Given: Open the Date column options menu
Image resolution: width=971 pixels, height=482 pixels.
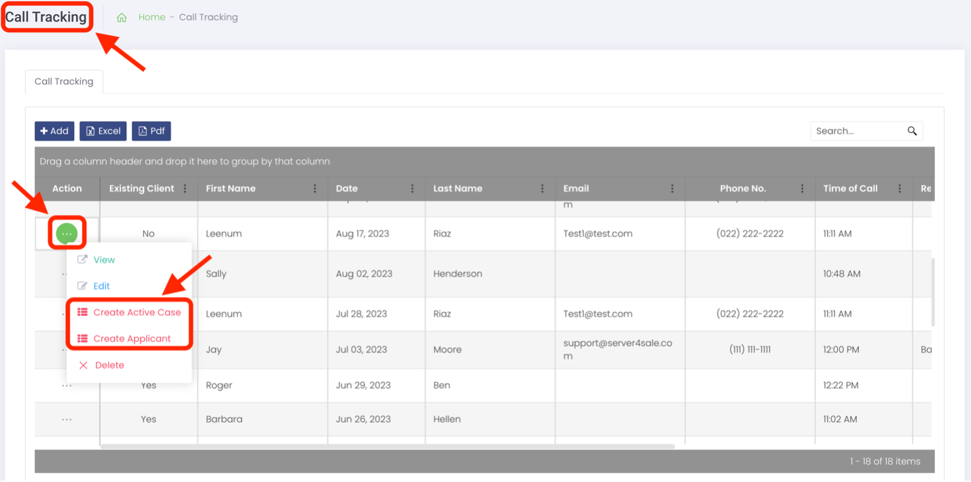Looking at the screenshot, I should click(x=412, y=188).
